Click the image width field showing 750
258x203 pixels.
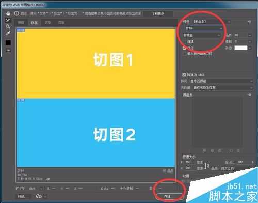point(190,162)
